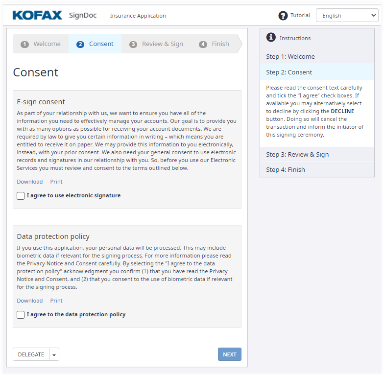Click the Instructions info icon
The height and width of the screenshot is (376, 384).
click(x=271, y=37)
